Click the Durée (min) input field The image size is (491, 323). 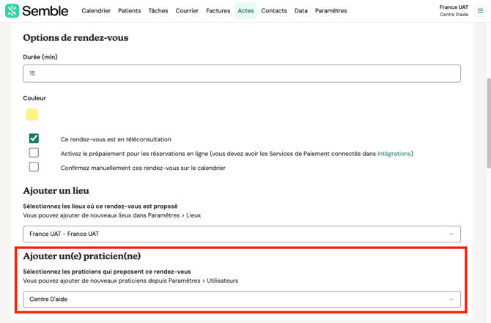coord(241,73)
